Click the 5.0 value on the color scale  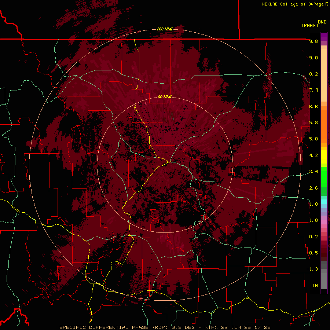[x=313, y=139]
